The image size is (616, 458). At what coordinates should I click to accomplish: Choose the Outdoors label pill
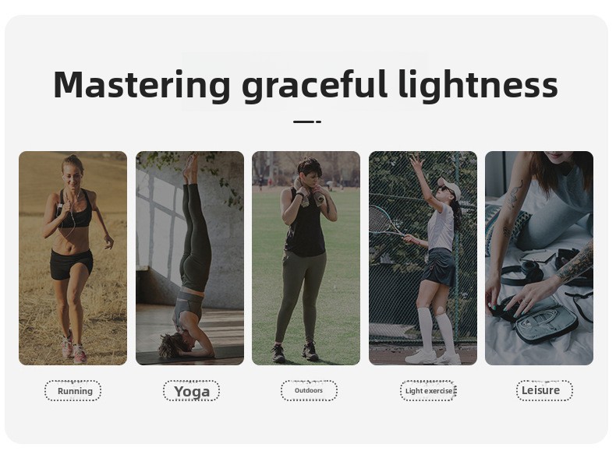tap(309, 390)
